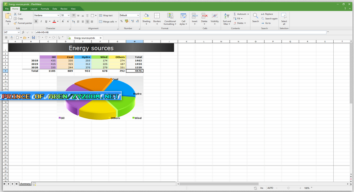Toggle center horizontal alignment
This screenshot has height=192, width=354.
[x=83, y=22]
